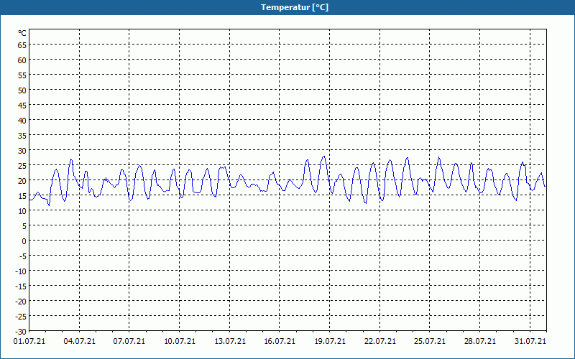Select the 10.07.21 date label

180,342
